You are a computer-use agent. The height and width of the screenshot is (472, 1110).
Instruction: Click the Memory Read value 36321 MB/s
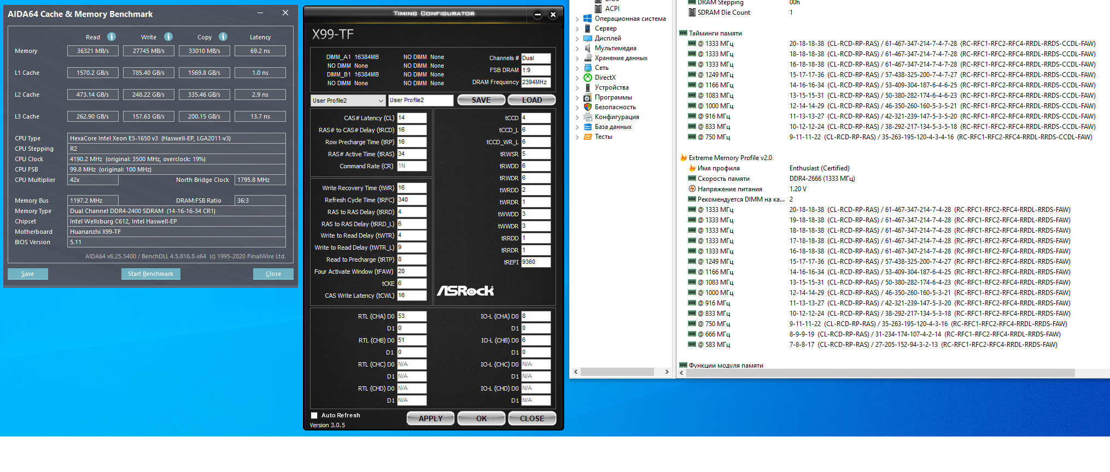click(93, 51)
